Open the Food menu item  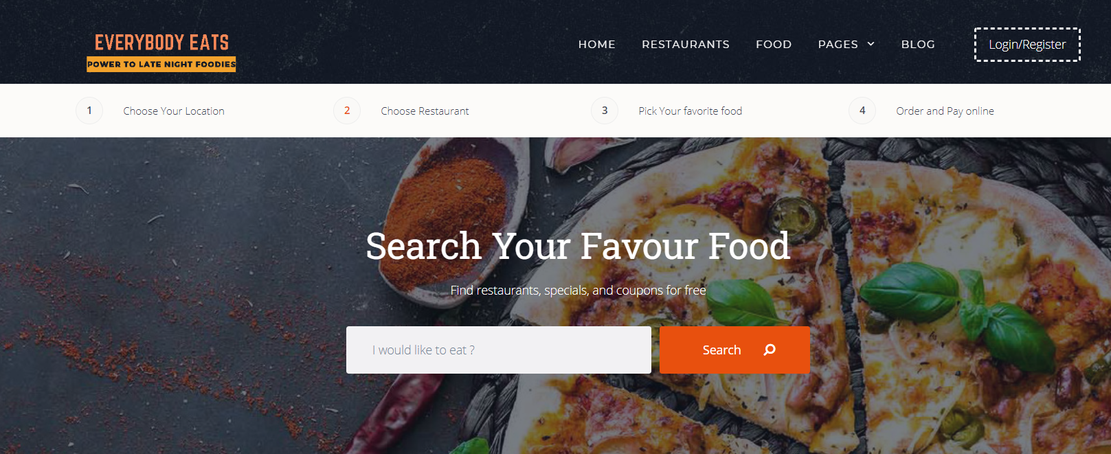point(774,44)
